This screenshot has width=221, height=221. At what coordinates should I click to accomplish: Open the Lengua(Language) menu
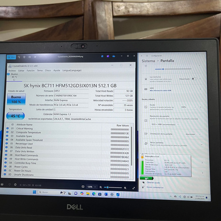(x=72, y=70)
